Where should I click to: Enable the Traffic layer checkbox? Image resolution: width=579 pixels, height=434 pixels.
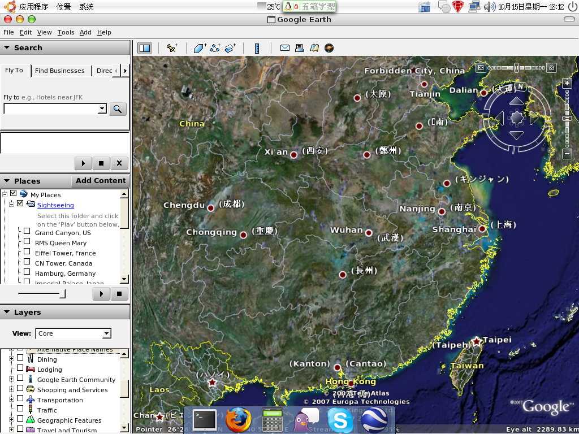(20, 409)
